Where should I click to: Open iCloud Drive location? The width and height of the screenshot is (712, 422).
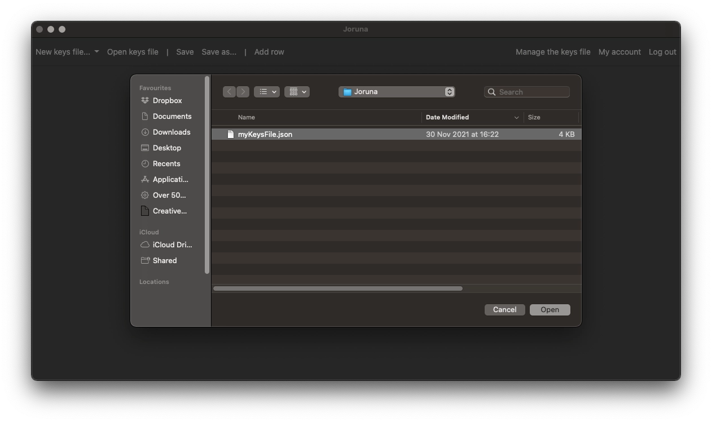(x=172, y=245)
